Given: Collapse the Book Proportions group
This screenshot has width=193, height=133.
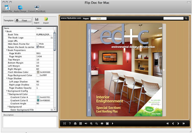Looking at the screenshot, I should pos(7,50).
